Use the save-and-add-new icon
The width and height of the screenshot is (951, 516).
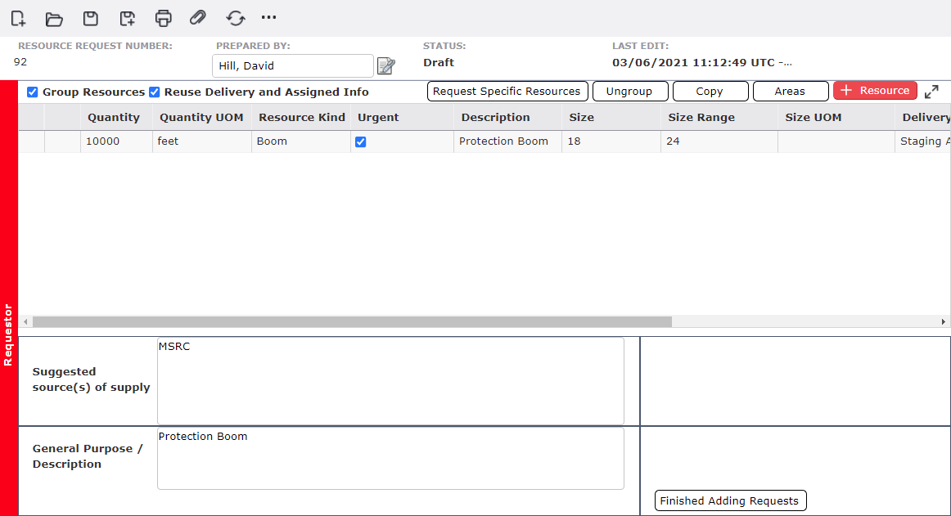coord(127,18)
